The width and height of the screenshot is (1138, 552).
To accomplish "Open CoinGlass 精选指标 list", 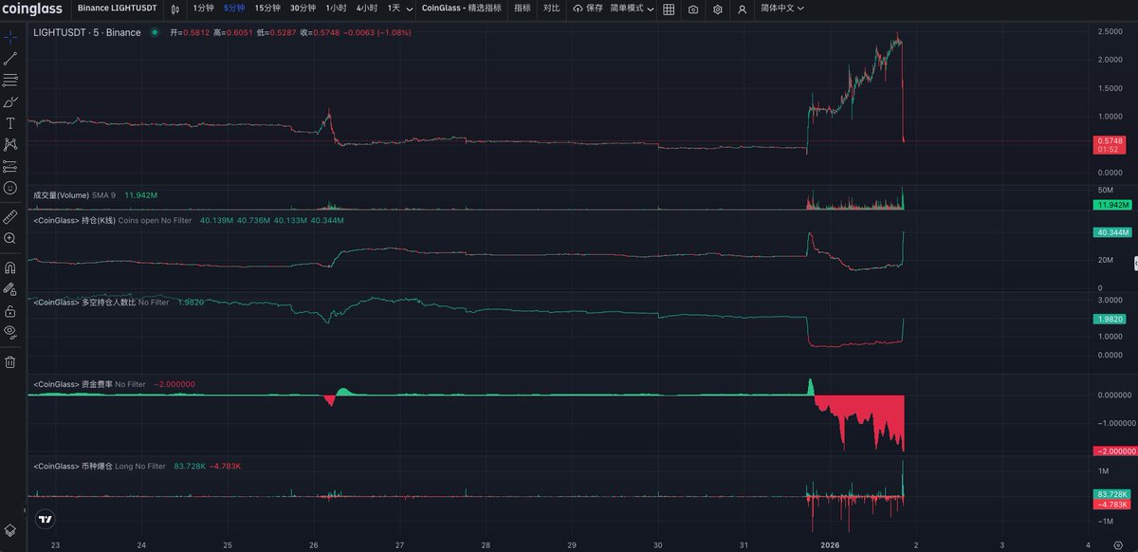I will click(x=462, y=9).
